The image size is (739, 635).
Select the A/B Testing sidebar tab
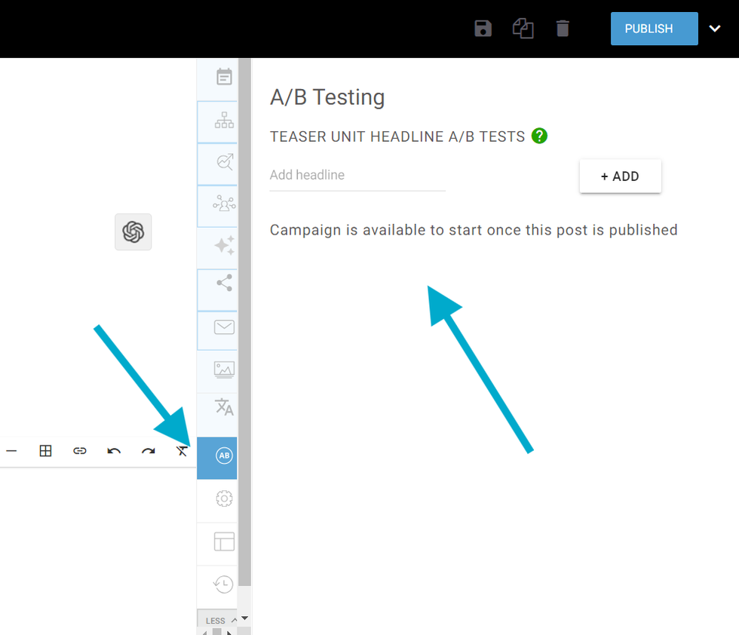[224, 456]
